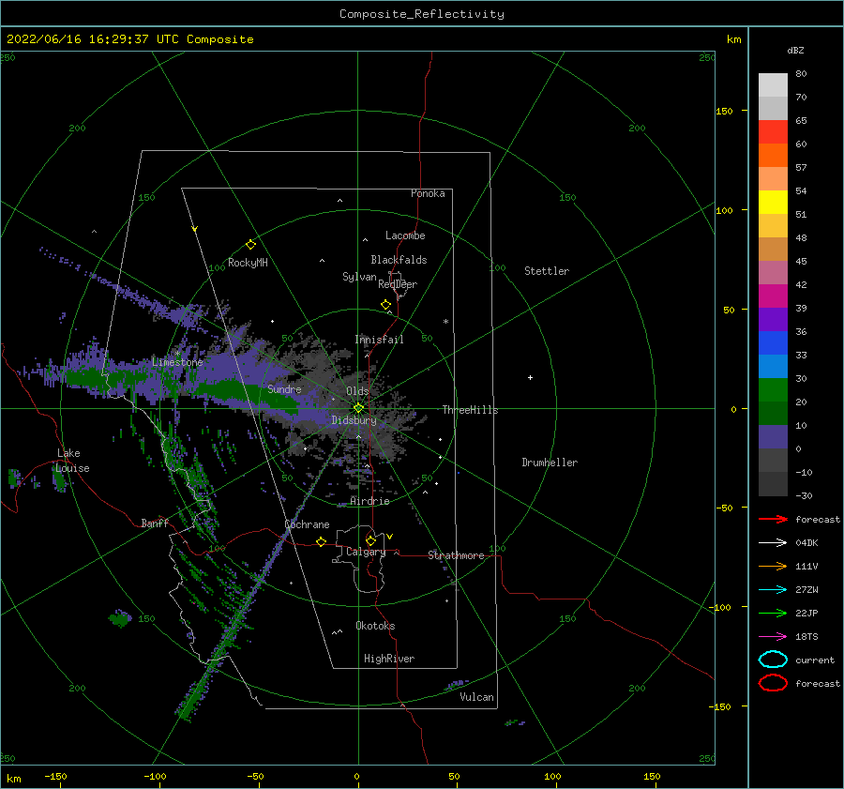Pick the magenta 39-42 dBZ swatch
Screen dimensions: 844x789
(x=773, y=296)
